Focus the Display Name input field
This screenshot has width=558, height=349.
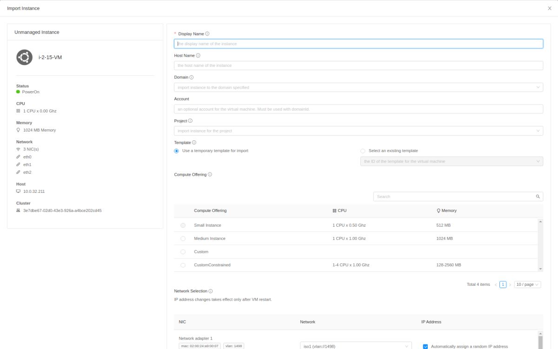point(359,44)
